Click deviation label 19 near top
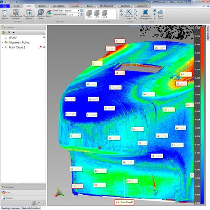 pyautogui.click(x=160, y=48)
